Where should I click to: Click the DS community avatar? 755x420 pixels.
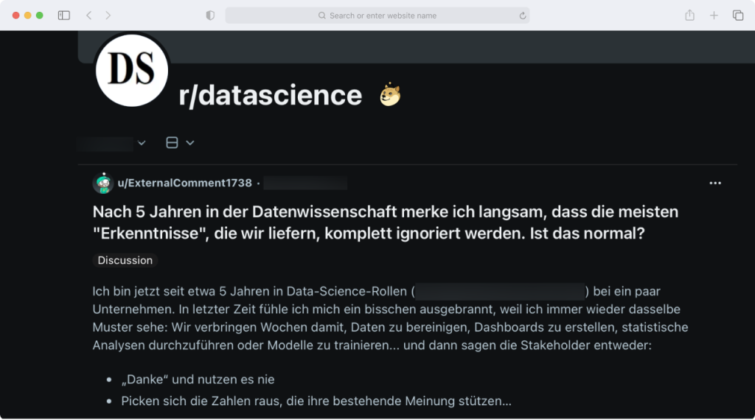click(131, 70)
